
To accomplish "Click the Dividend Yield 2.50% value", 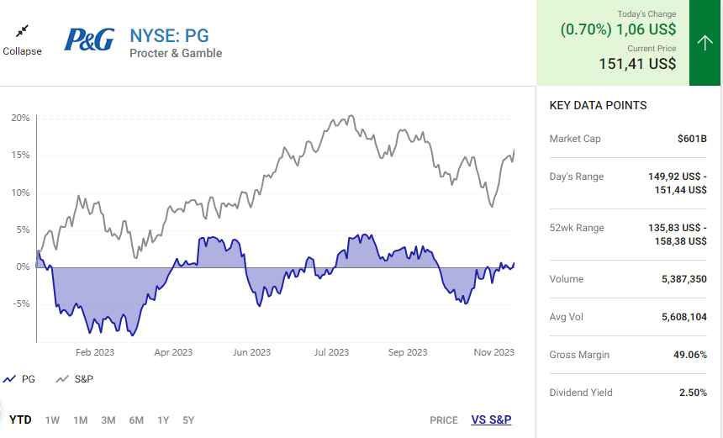I will point(692,393).
